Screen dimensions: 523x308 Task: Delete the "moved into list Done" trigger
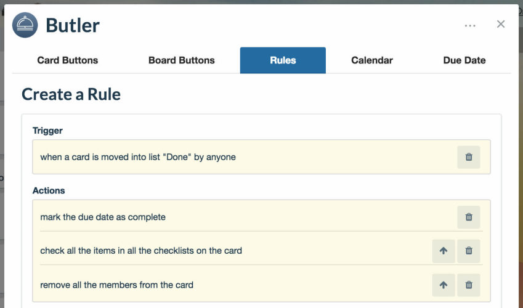(469, 157)
